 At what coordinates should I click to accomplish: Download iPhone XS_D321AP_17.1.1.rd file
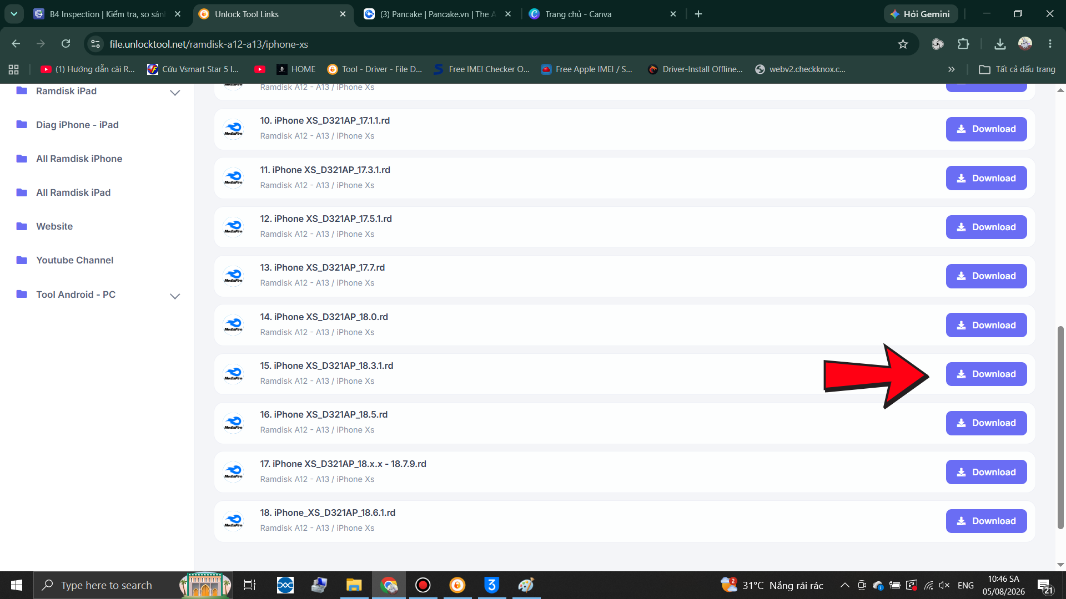pos(986,129)
